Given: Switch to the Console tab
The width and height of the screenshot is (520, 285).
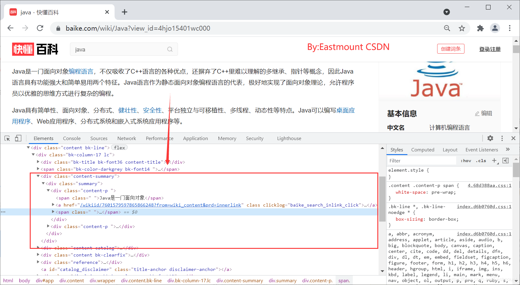Looking at the screenshot, I should [x=72, y=139].
